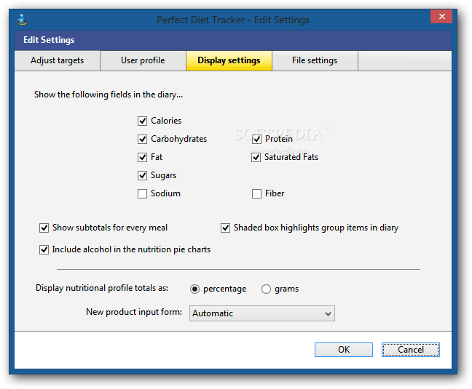
Task: Click the Edit Settings header text
Action: (49, 40)
